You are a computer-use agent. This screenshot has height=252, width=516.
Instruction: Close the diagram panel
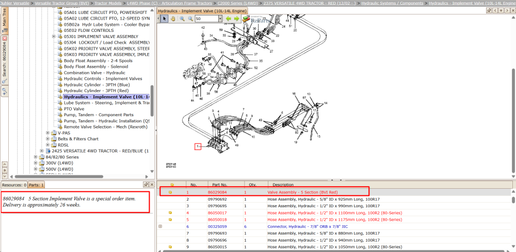click(512, 10)
